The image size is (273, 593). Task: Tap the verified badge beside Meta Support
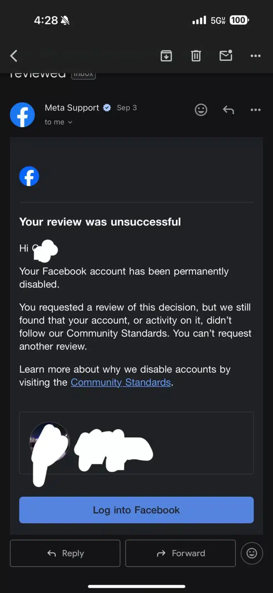107,108
